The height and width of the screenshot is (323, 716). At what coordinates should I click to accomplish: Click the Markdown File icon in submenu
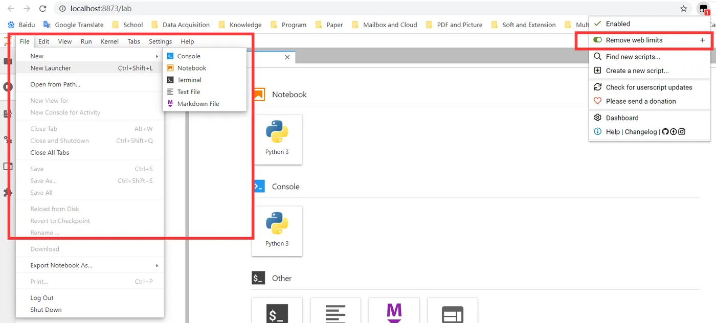pos(170,103)
